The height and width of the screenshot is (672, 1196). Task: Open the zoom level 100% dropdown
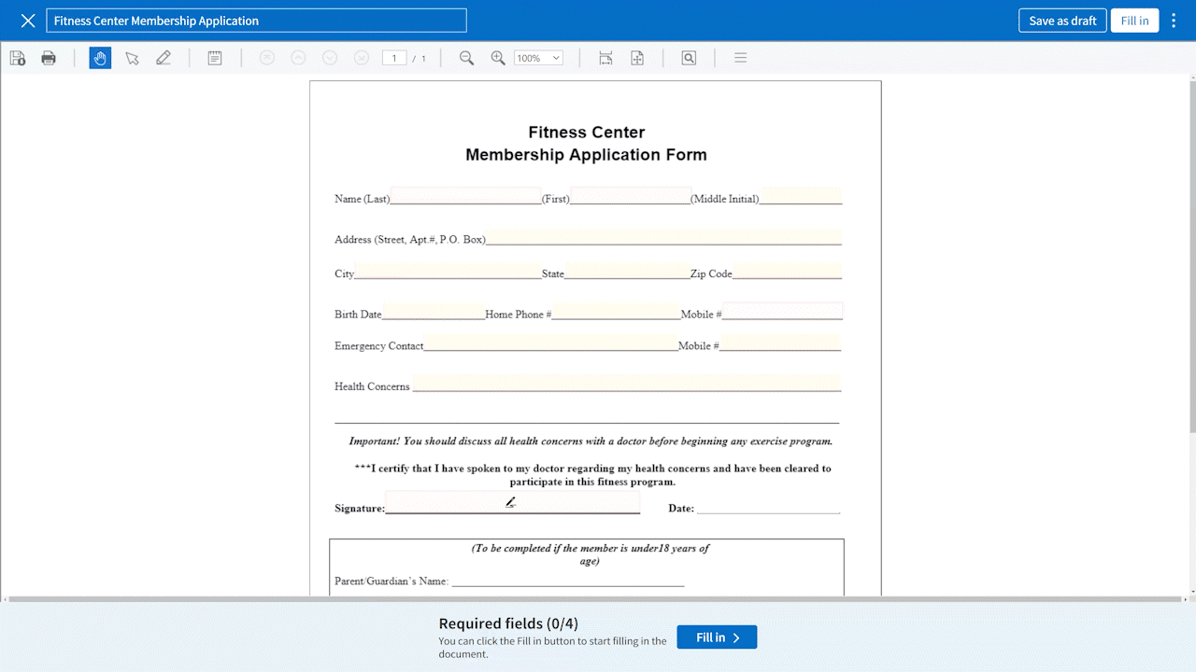point(538,58)
